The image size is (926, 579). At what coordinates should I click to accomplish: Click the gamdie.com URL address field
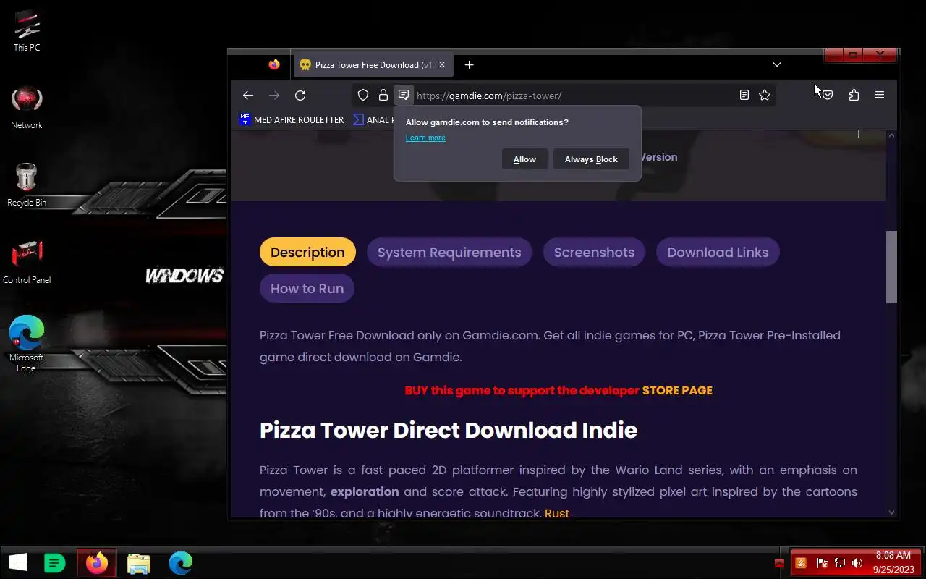[564, 96]
